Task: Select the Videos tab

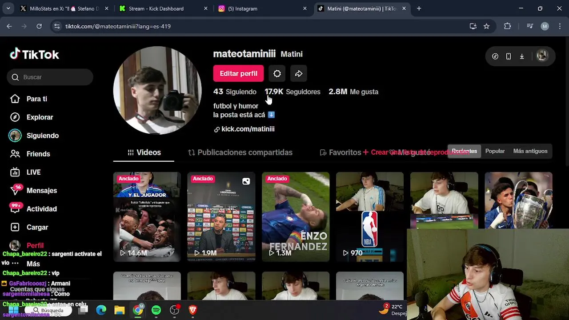Action: [x=144, y=152]
